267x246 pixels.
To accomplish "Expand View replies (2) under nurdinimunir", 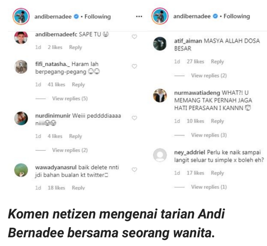I will [x=70, y=150].
